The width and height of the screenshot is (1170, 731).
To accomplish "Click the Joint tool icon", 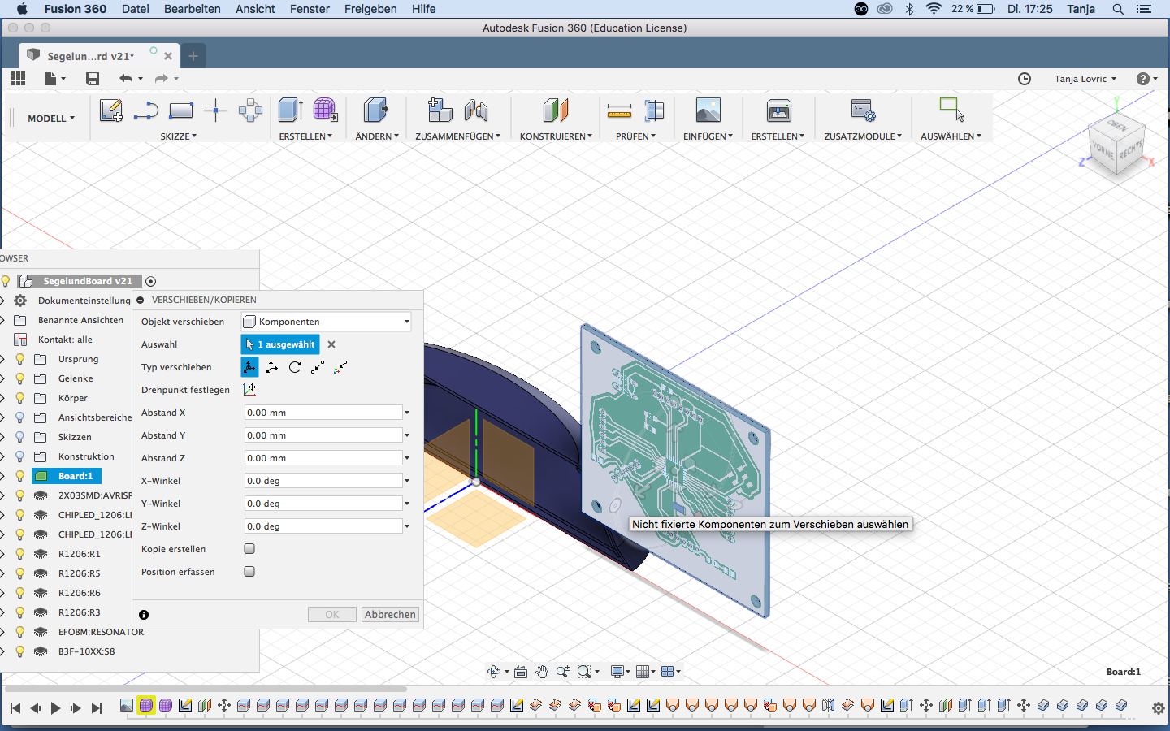I will pos(476,110).
